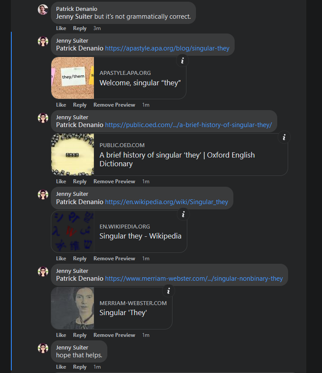Like the 'hope that helps.' comment
The image size is (322, 373).
coord(61,367)
